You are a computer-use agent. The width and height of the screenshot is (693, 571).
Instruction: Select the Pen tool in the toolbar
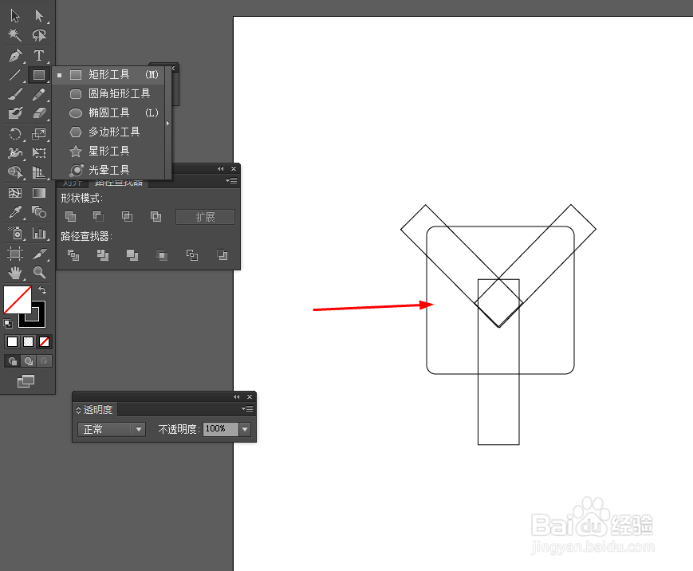click(14, 56)
